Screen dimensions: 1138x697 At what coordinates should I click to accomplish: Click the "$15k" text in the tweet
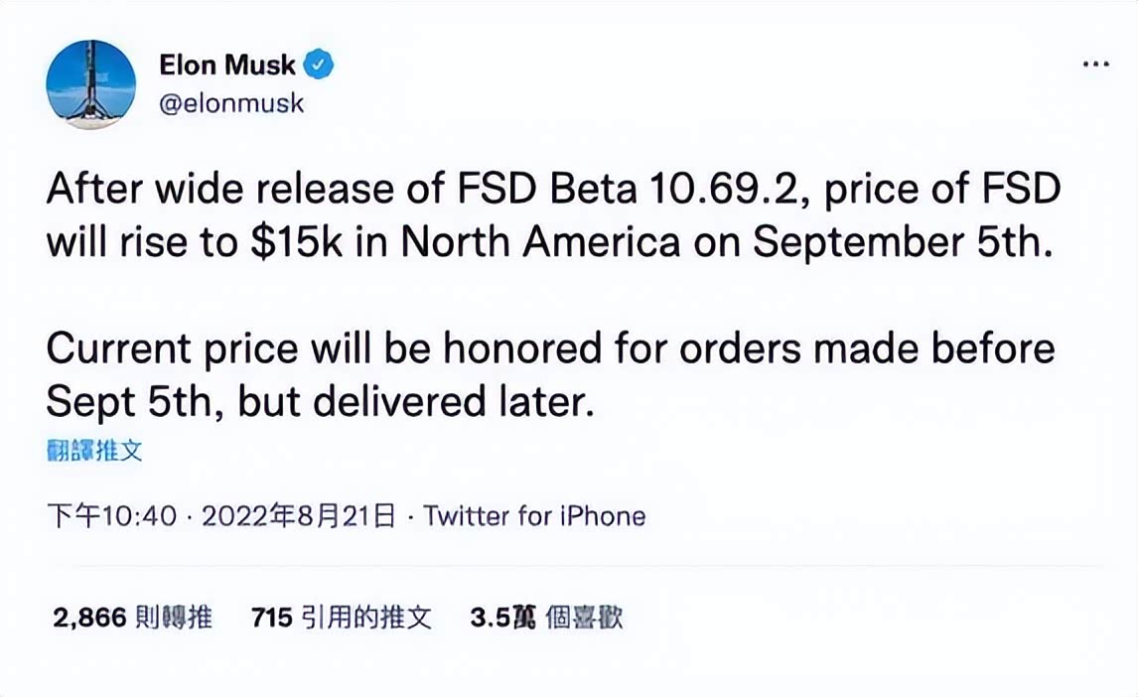coord(296,241)
